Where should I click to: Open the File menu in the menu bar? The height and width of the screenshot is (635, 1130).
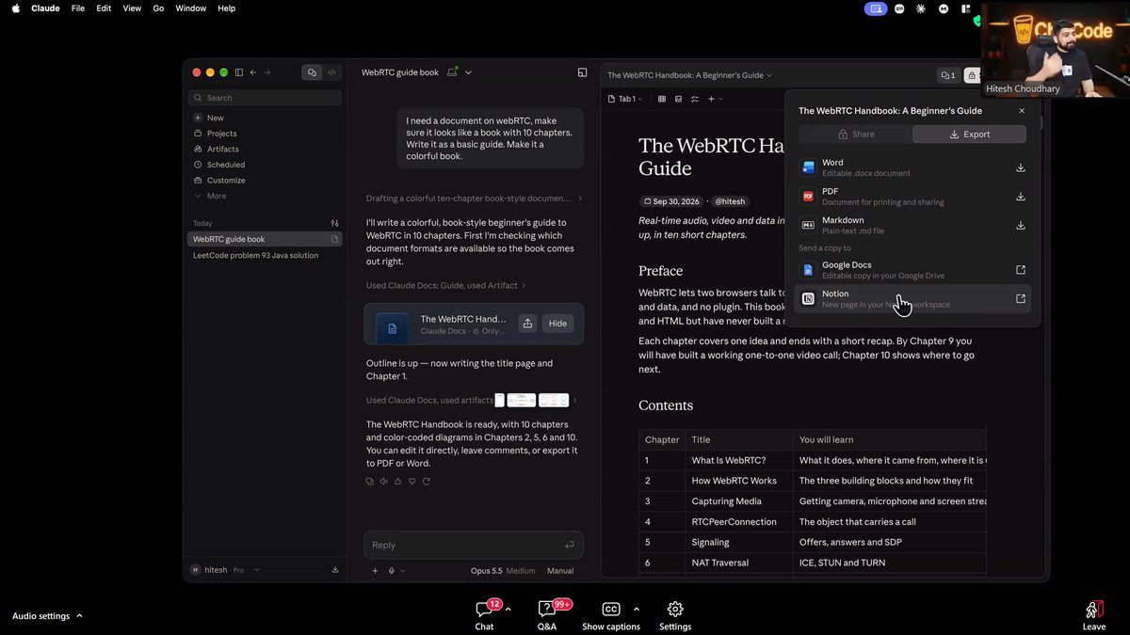click(x=78, y=8)
